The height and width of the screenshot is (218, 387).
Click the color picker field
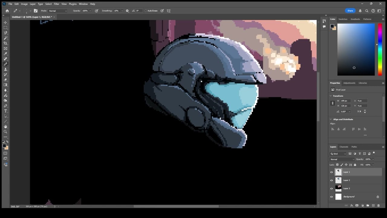coord(356,50)
